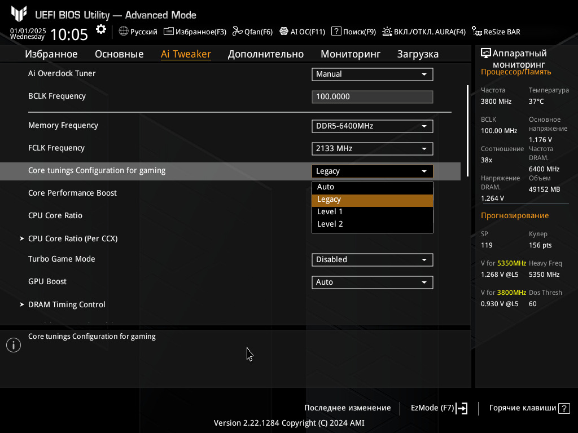The height and width of the screenshot is (433, 578).
Task: Open the Ai Overclock Tuner dropdown
Action: point(373,74)
